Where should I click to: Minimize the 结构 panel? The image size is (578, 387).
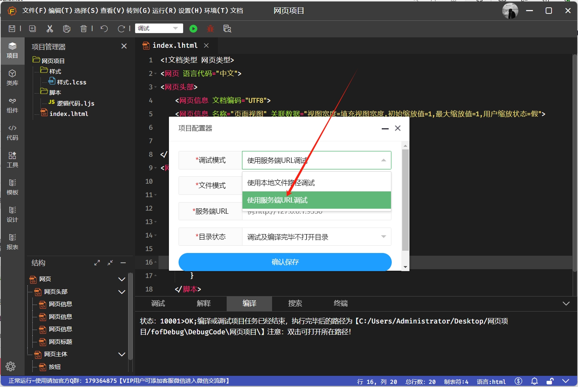(123, 263)
